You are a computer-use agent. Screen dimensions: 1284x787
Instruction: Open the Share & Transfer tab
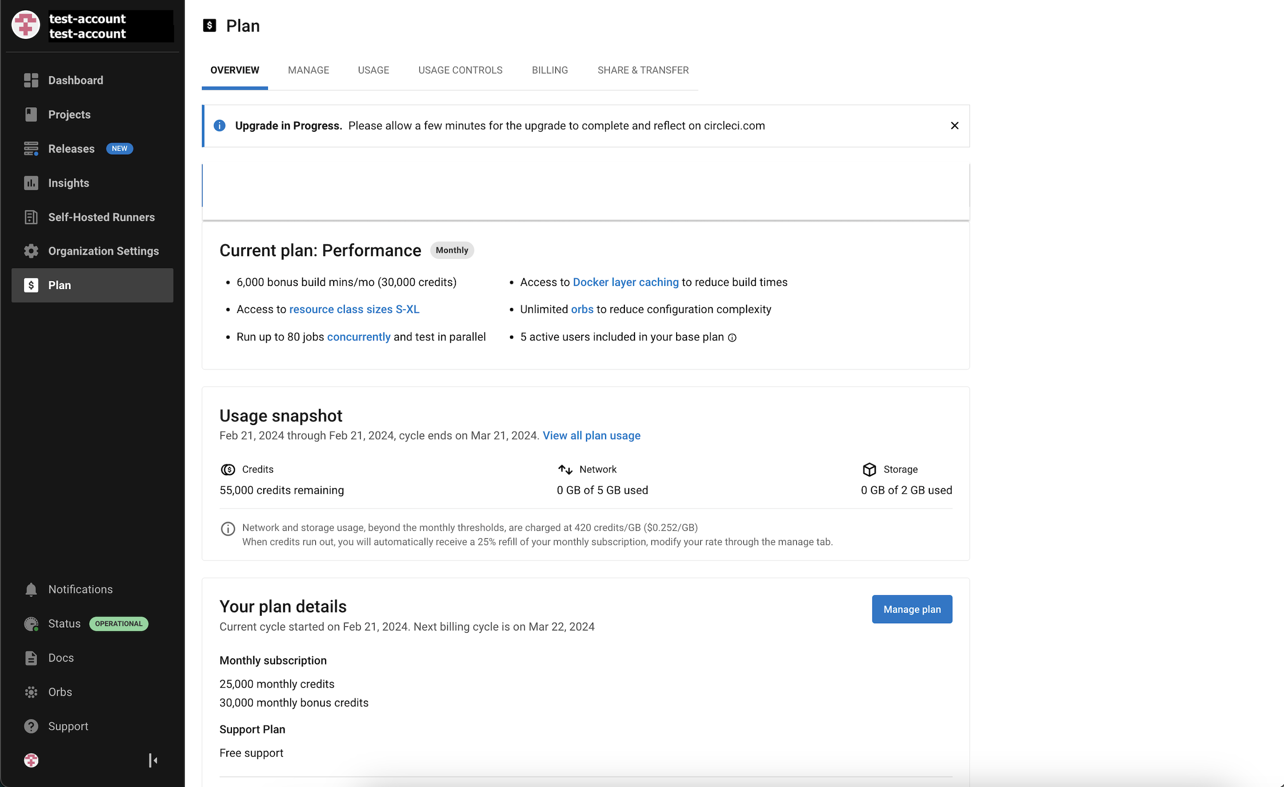tap(643, 71)
